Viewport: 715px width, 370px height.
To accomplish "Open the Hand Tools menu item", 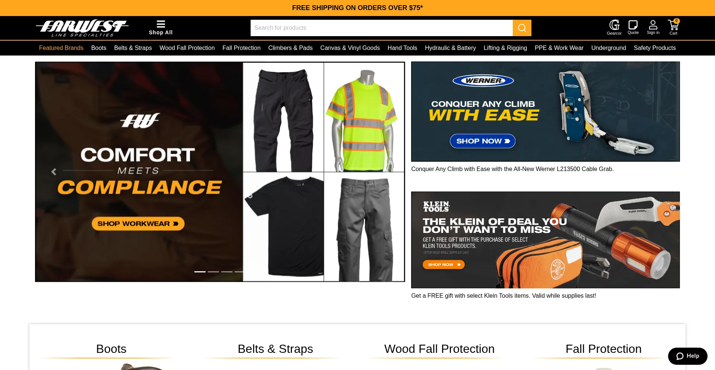I will pyautogui.click(x=402, y=48).
